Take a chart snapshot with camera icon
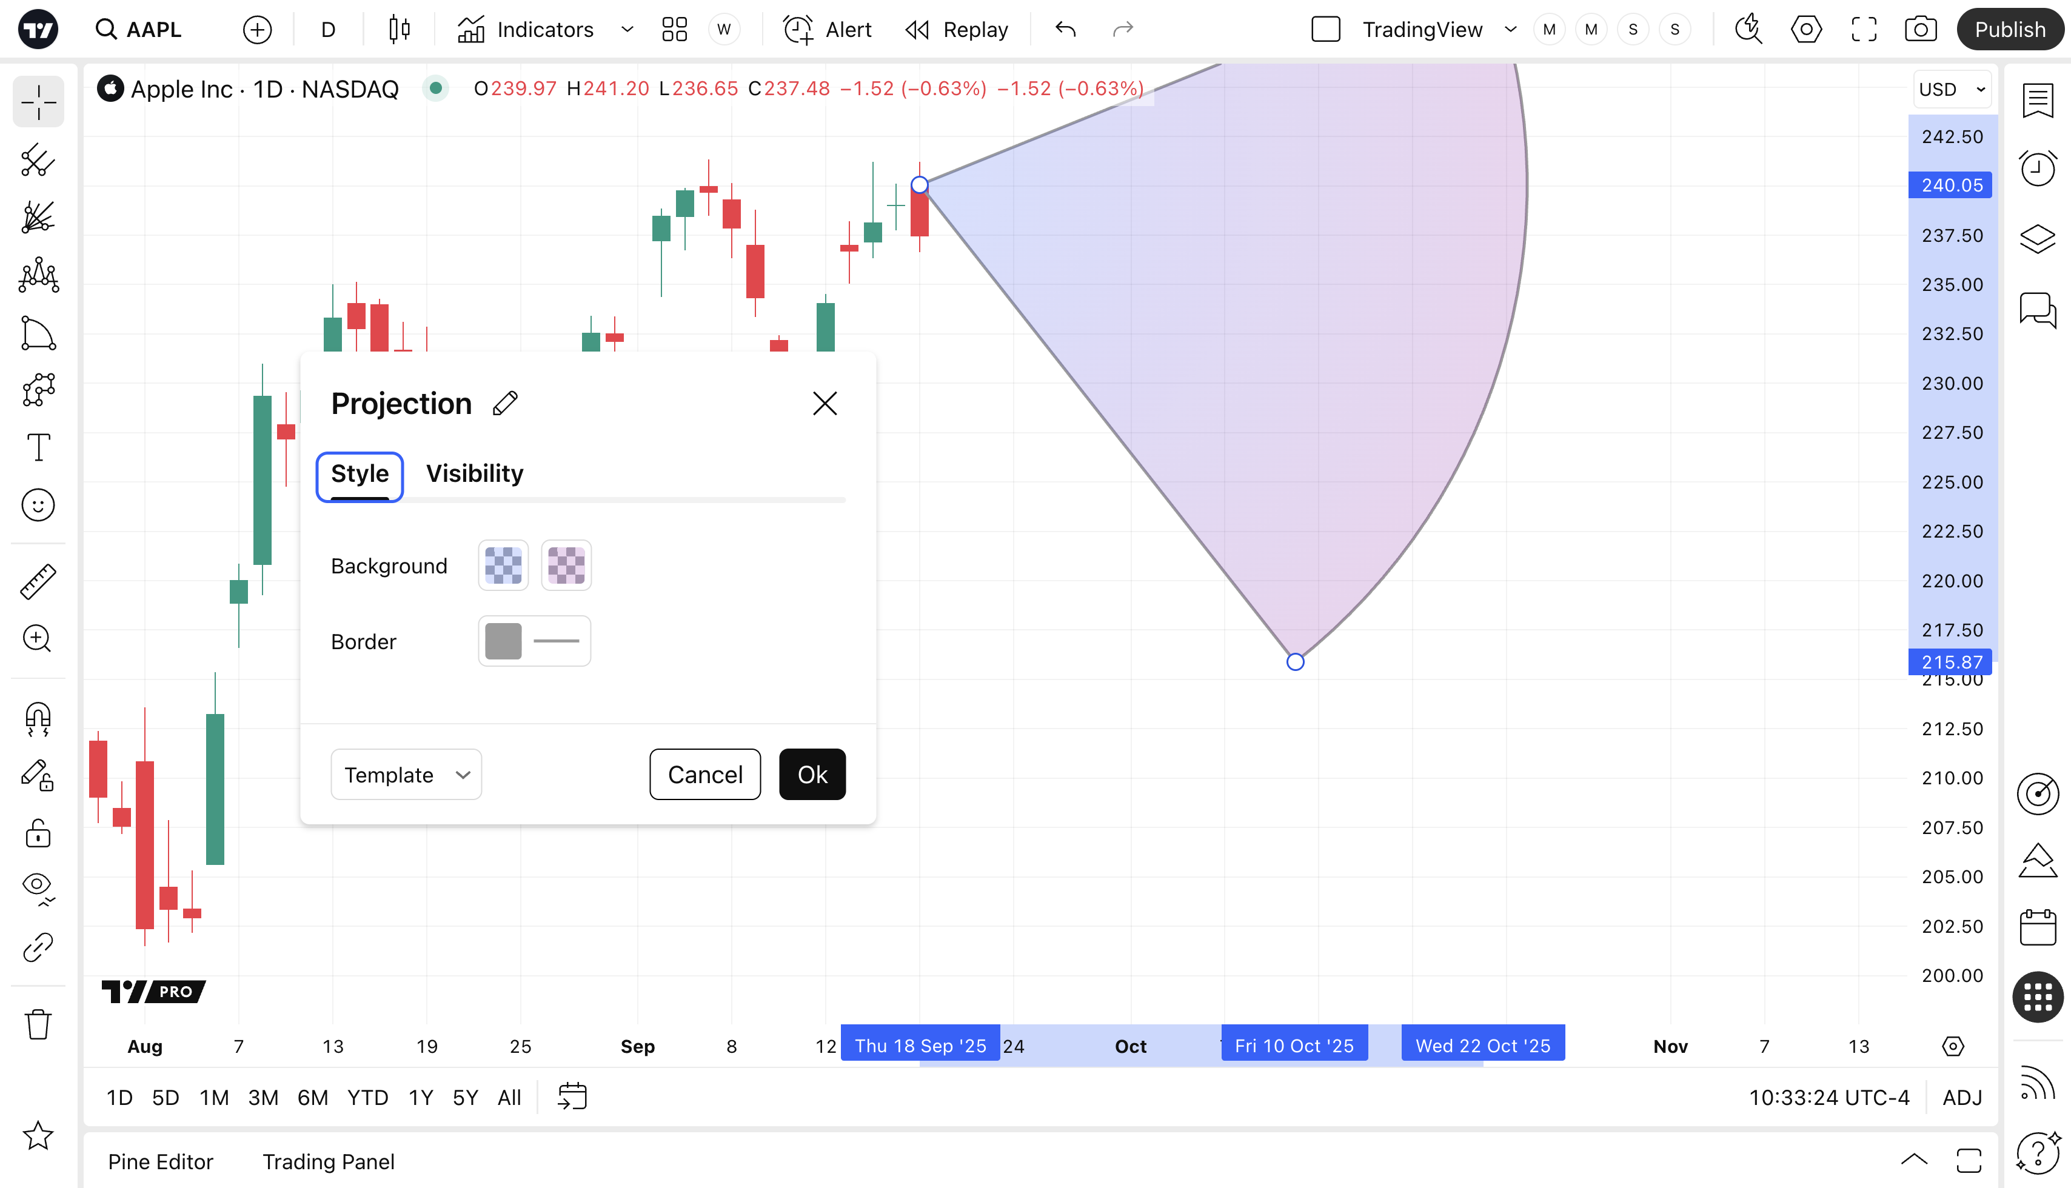2071x1188 pixels. point(1920,30)
